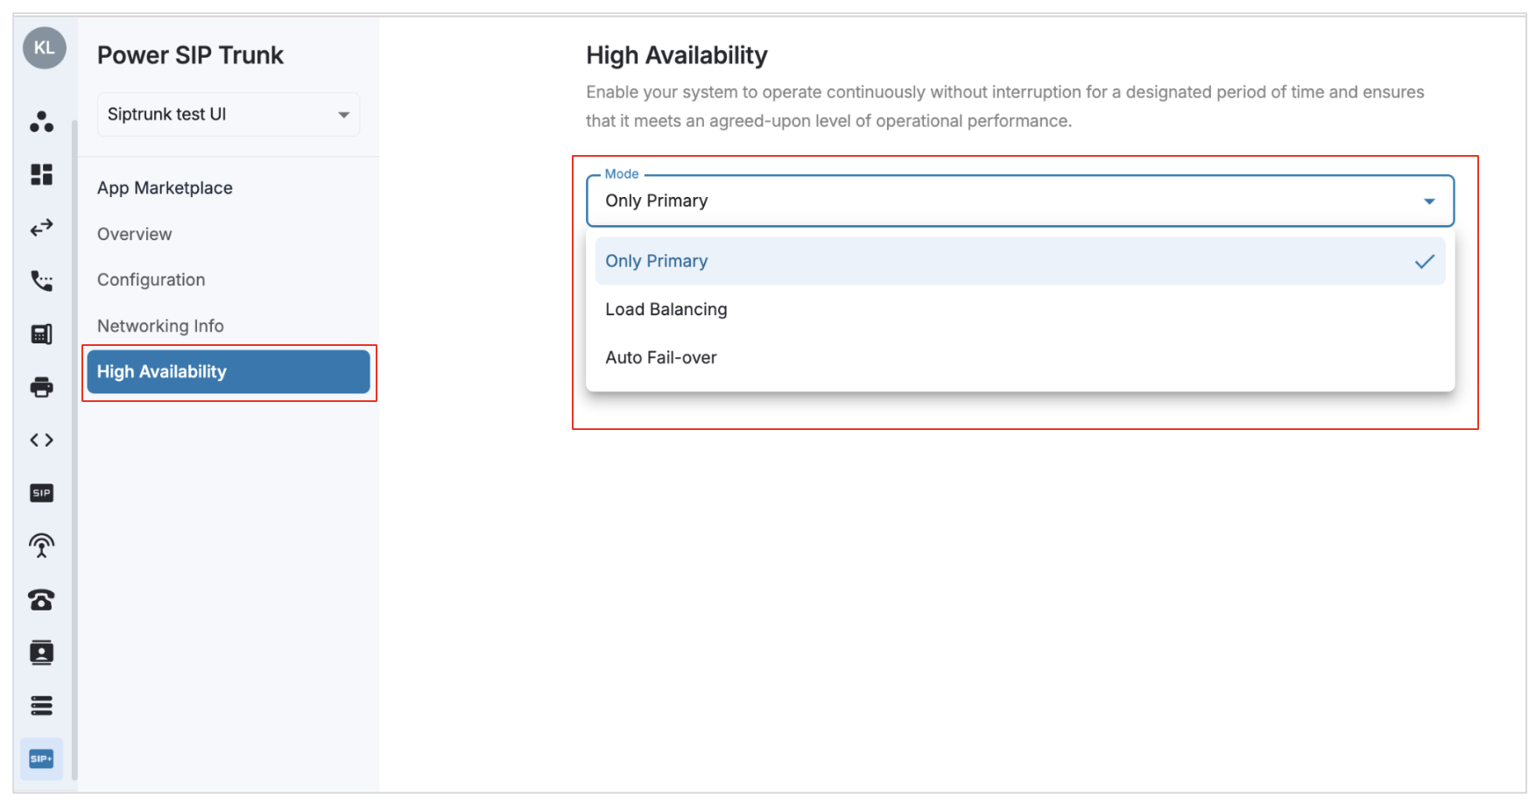1536x804 pixels.
Task: Open the dashboard grid icon
Action: pos(41,174)
